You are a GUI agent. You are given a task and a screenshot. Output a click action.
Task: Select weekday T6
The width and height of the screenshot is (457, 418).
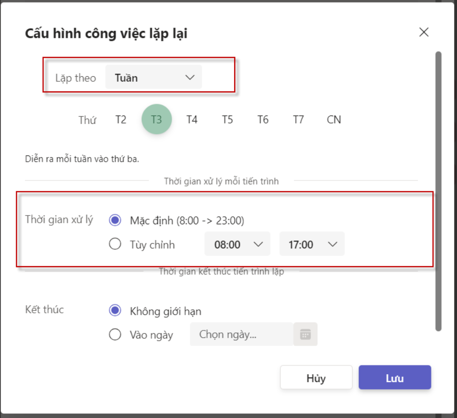263,119
